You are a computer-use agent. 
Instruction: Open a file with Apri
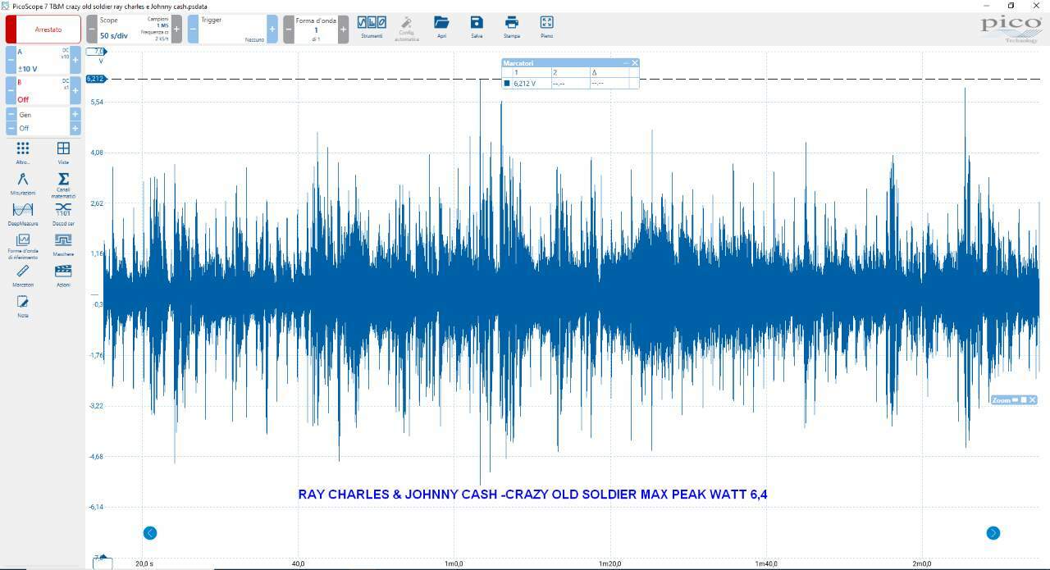pos(441,27)
